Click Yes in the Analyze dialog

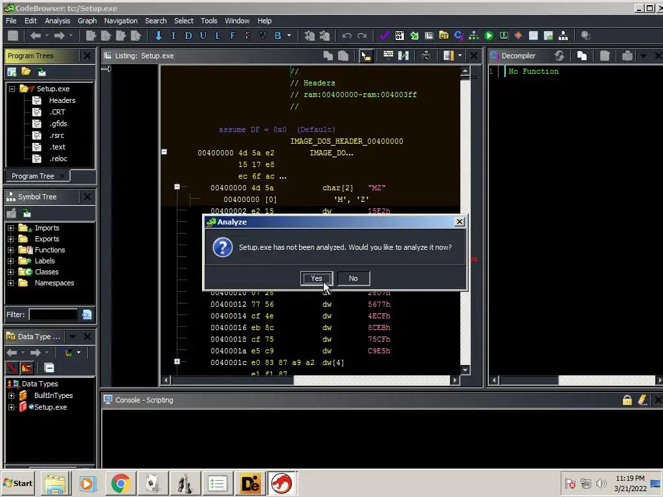click(x=316, y=278)
